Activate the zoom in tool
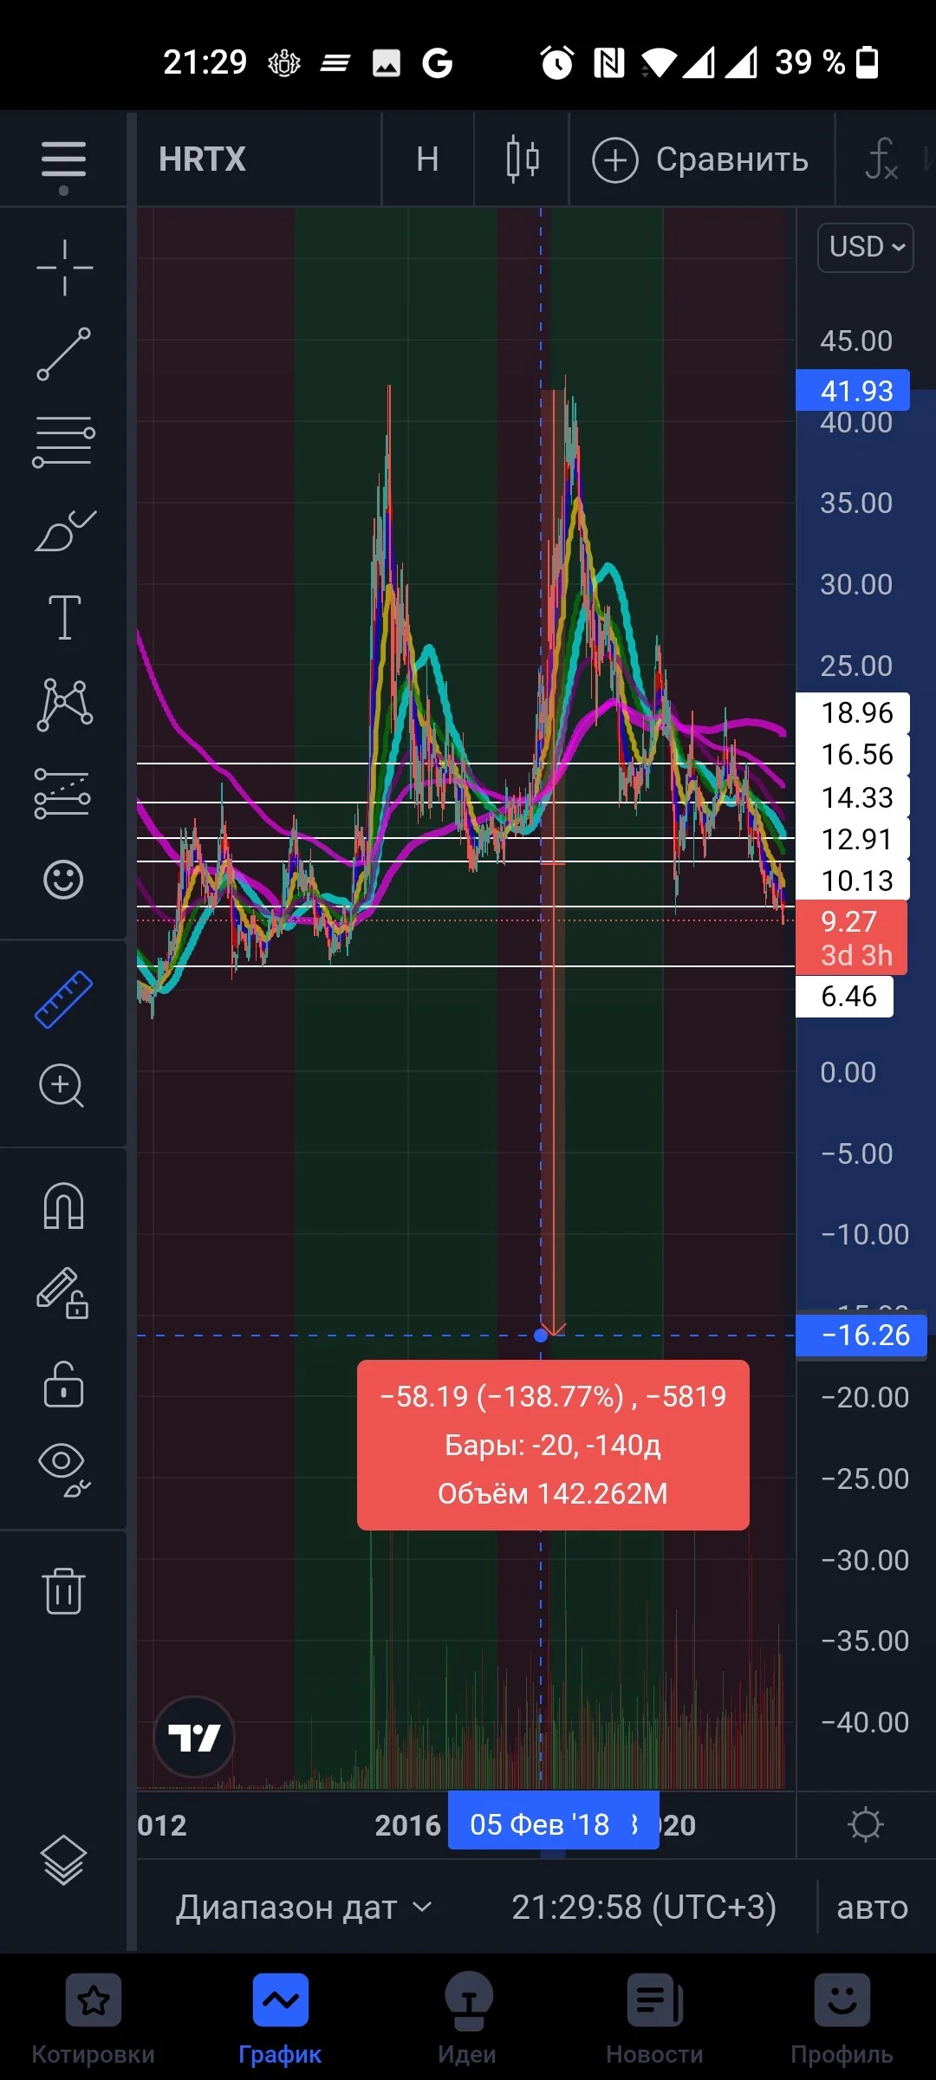936x2080 pixels. (x=62, y=1086)
